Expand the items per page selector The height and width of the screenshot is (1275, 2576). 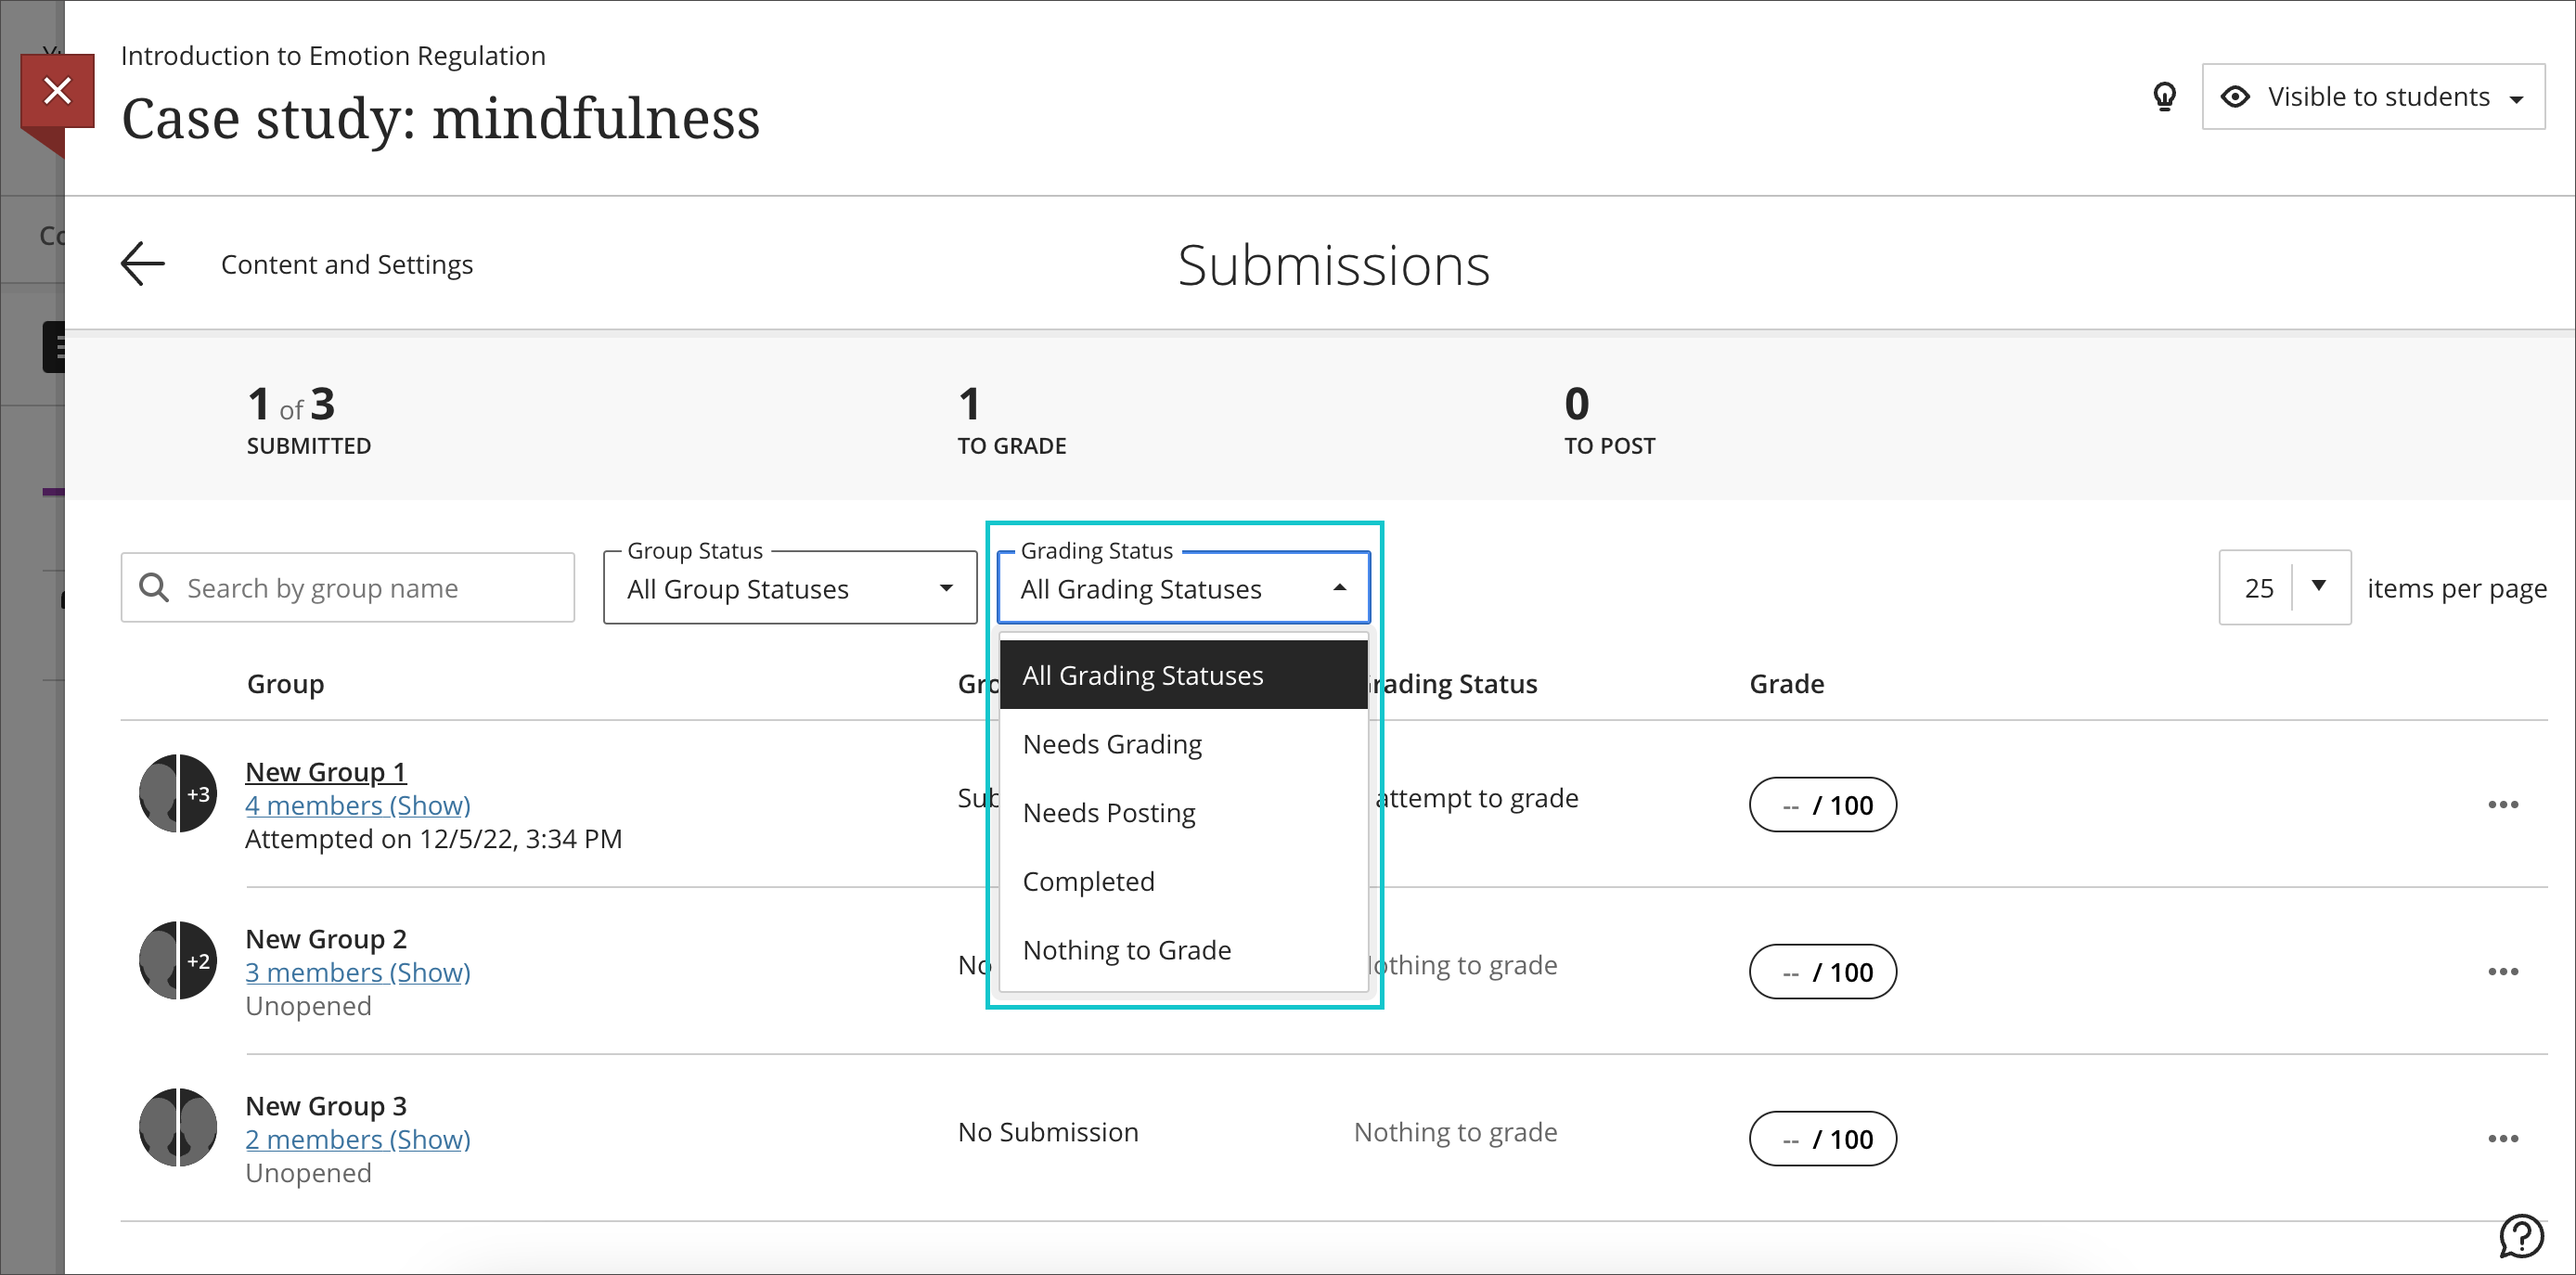click(x=2313, y=586)
